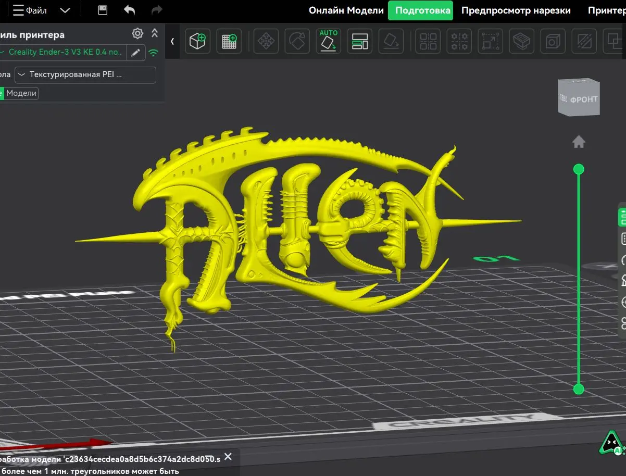Open the Текстурированная PEI plate type dropdown
The width and height of the screenshot is (626, 476).
pyautogui.click(x=85, y=74)
